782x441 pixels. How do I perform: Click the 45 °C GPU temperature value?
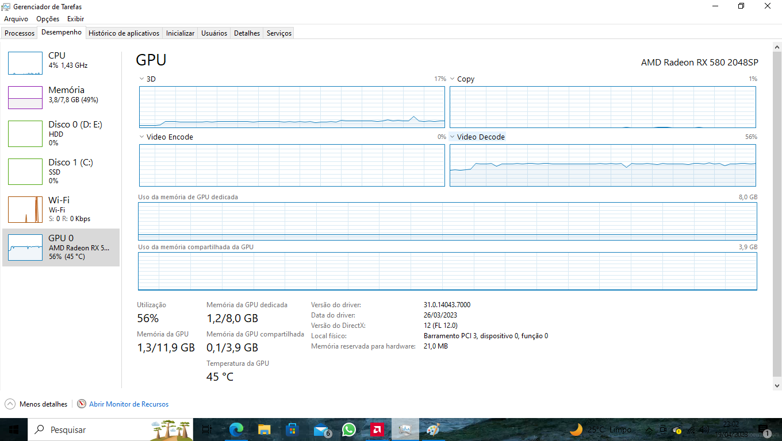click(220, 377)
